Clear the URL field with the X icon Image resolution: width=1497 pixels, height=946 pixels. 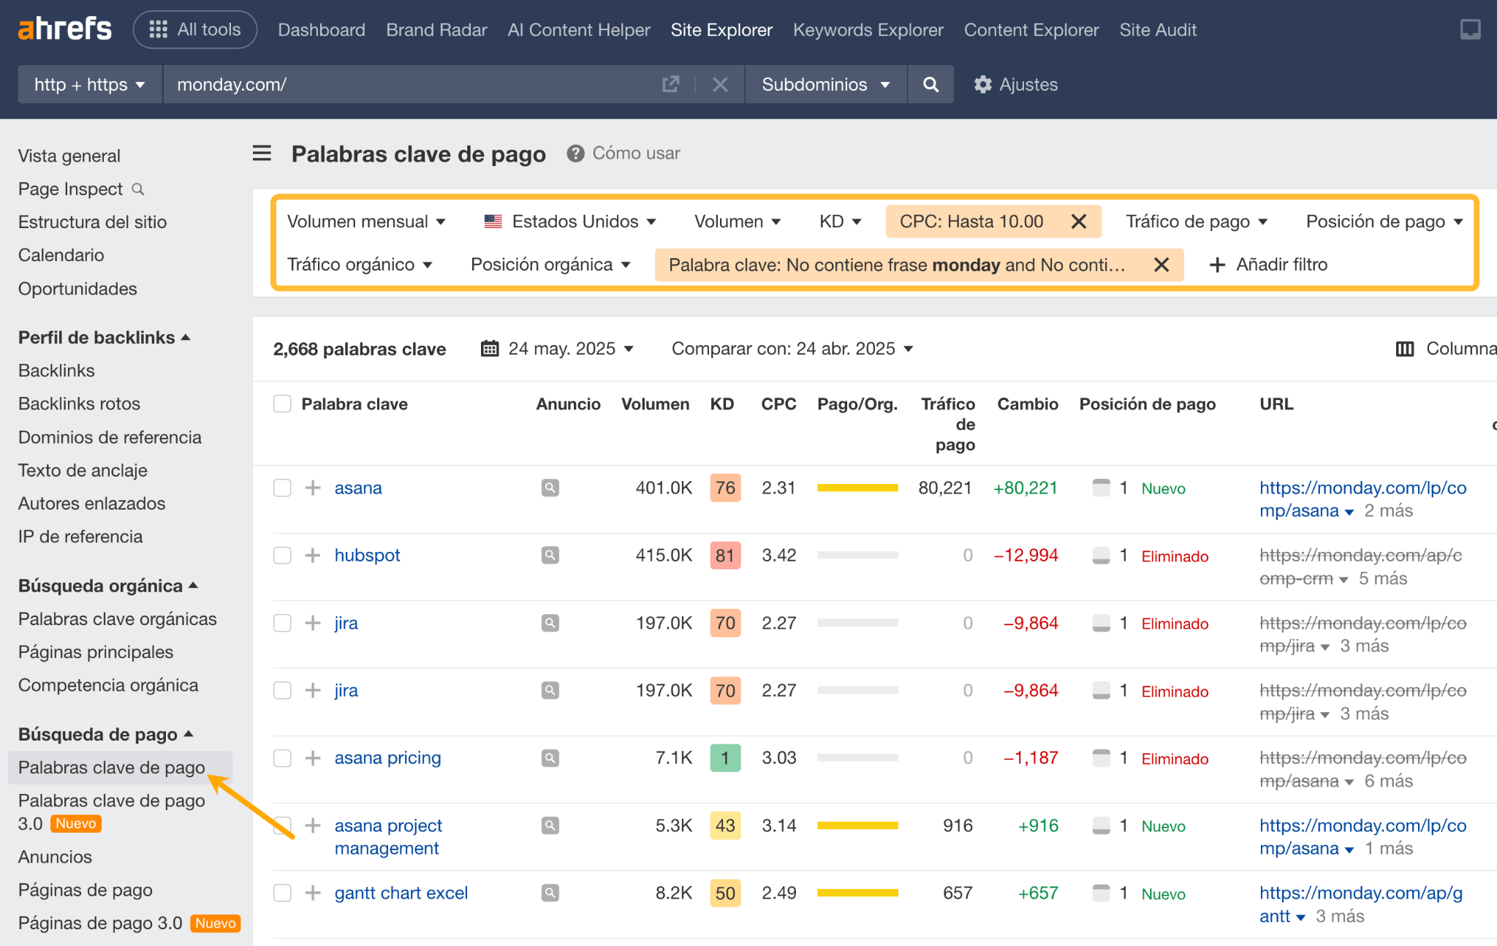[x=720, y=84]
